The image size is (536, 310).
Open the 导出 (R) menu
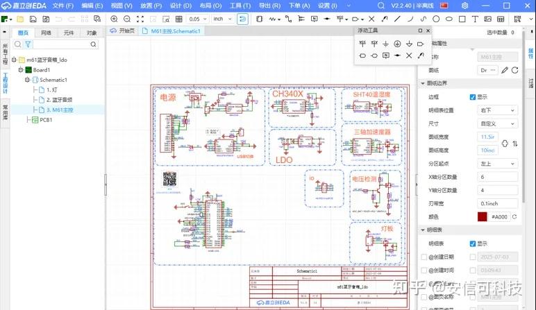point(269,6)
